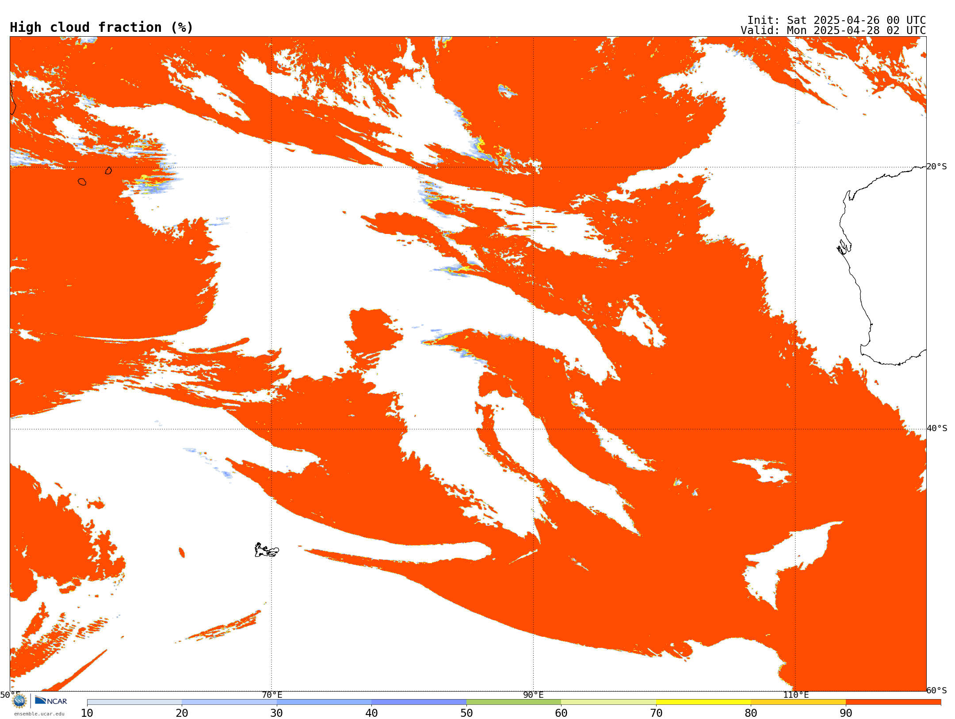
Task: Click the colorbar tick label 30
Action: click(277, 713)
